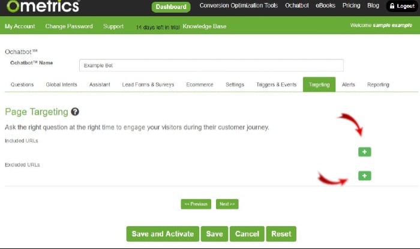Click the Save button
420x249 pixels.
coord(214,234)
